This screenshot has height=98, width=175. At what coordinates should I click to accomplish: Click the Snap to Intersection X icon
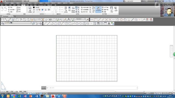click(x=106, y=20)
